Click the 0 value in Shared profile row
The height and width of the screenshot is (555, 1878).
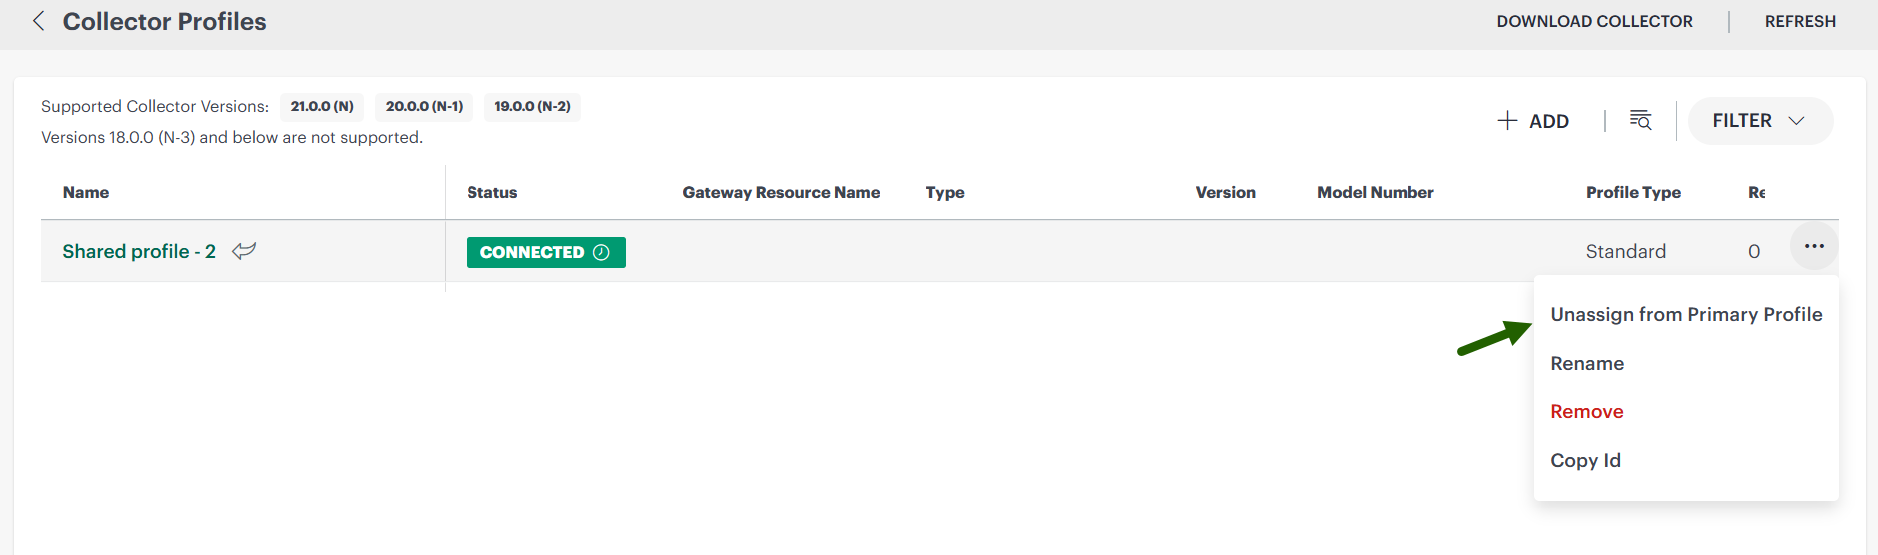tap(1753, 251)
